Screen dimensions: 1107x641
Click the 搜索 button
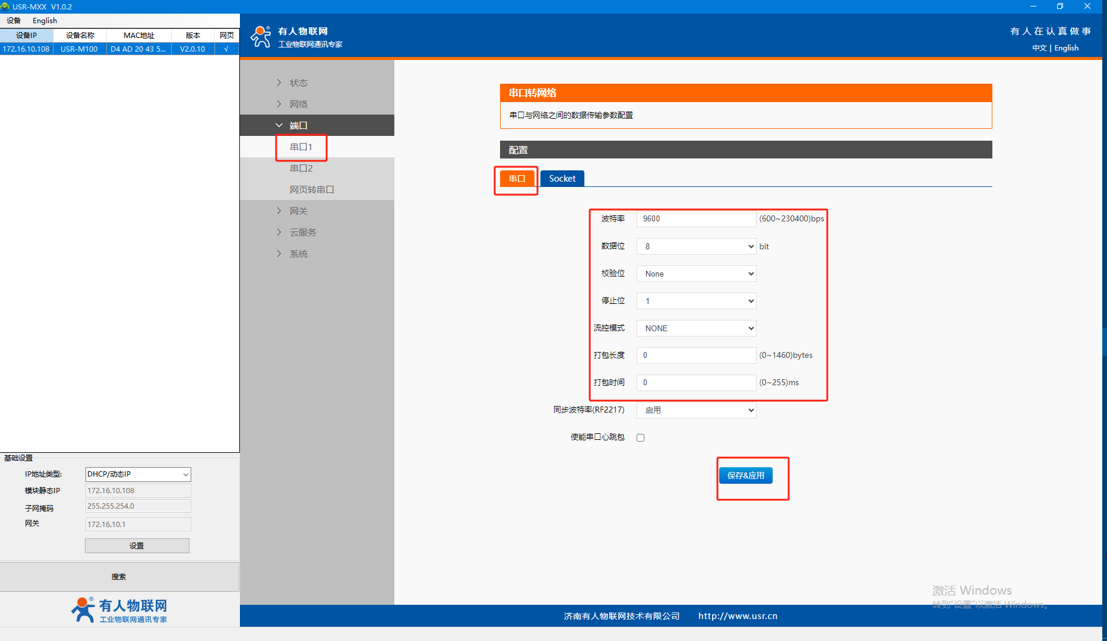click(119, 576)
